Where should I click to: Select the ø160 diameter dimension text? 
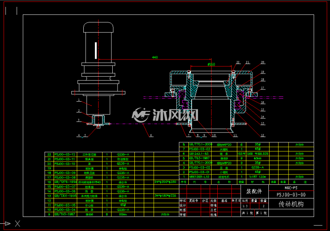[x=211, y=64]
